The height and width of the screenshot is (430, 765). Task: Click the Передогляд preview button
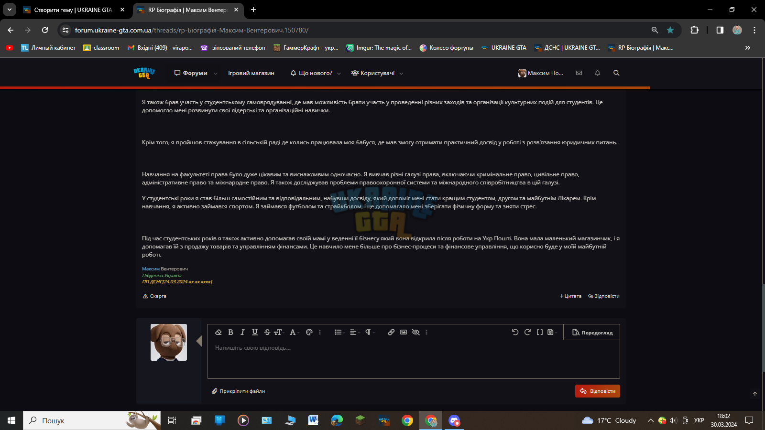point(592,333)
